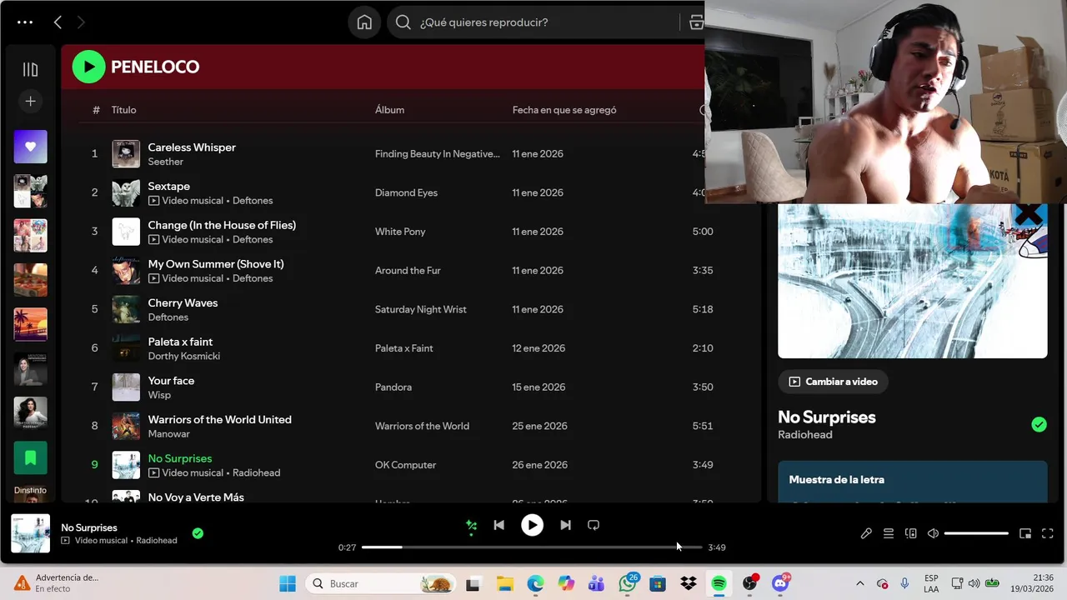This screenshot has height=600, width=1067.
Task: Skip to next track
Action: pyautogui.click(x=565, y=525)
